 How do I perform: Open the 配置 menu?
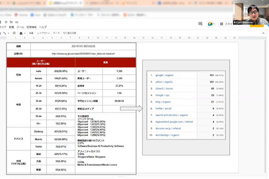12,27
